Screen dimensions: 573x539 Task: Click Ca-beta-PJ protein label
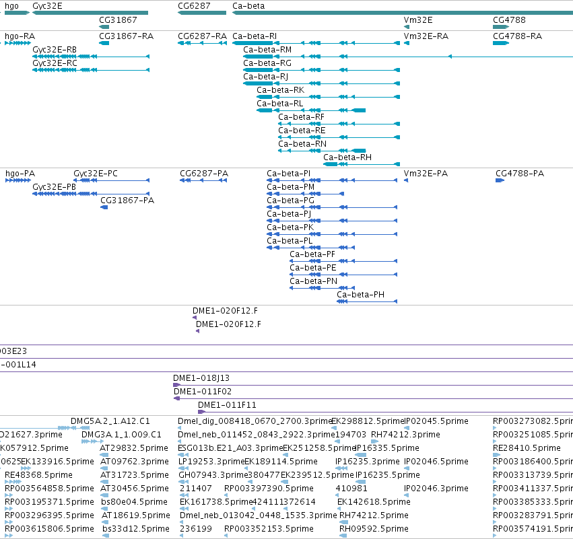click(289, 214)
